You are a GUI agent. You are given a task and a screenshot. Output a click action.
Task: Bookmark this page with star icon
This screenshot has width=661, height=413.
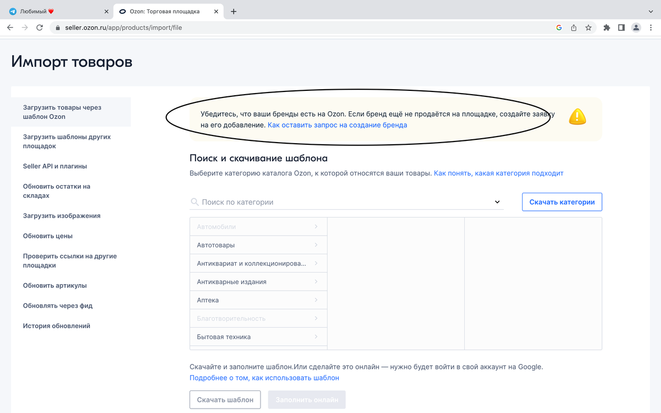[x=588, y=28]
